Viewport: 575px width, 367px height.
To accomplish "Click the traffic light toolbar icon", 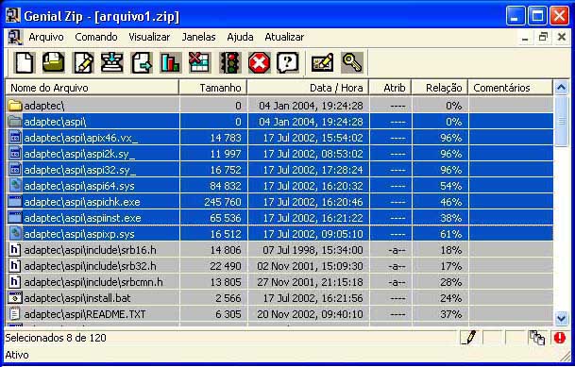I will pos(230,62).
